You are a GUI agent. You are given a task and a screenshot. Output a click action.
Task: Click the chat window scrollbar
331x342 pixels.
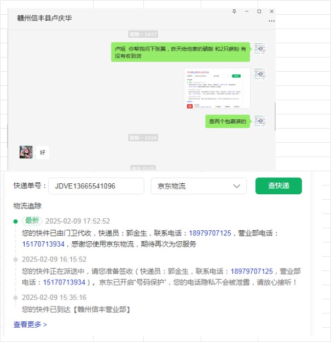click(x=275, y=117)
